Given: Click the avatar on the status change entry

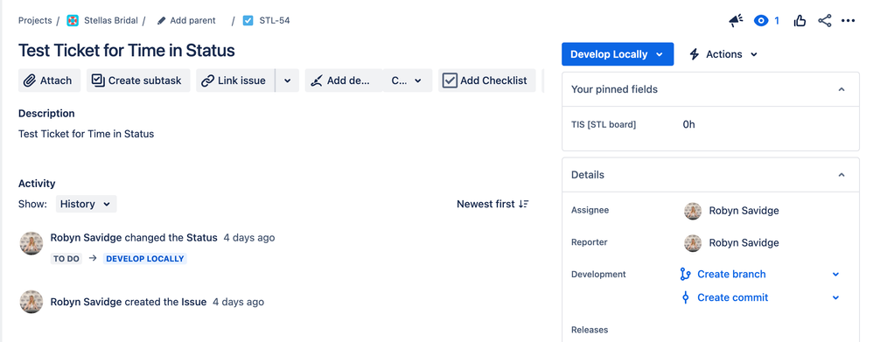Looking at the screenshot, I should [31, 243].
